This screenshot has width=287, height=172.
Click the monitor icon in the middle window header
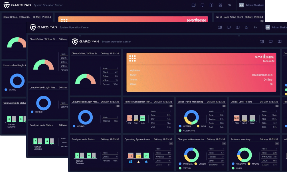click(229, 27)
